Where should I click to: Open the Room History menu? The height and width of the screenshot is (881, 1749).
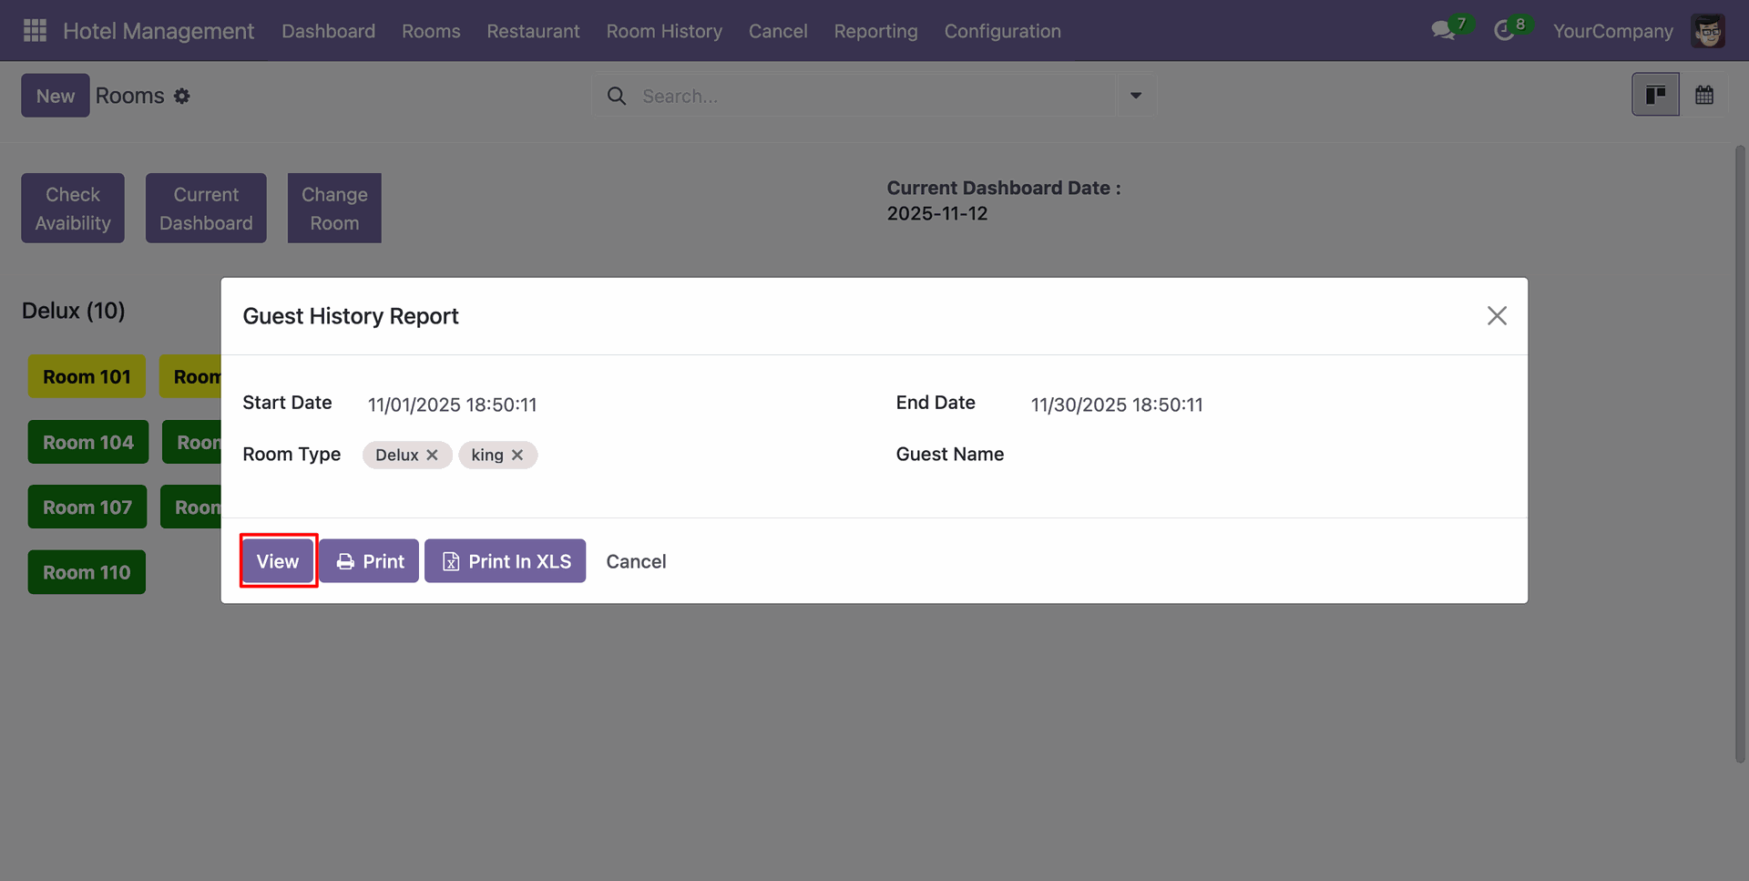click(664, 31)
